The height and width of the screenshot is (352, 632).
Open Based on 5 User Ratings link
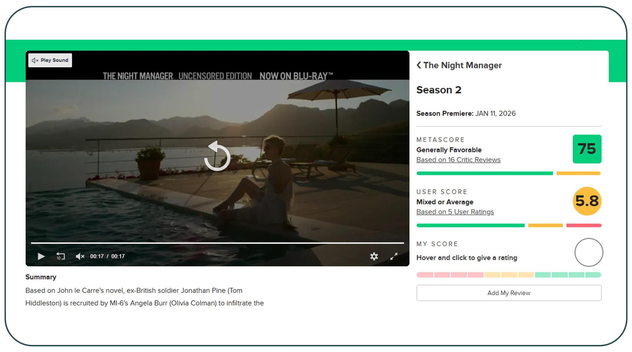pos(455,212)
